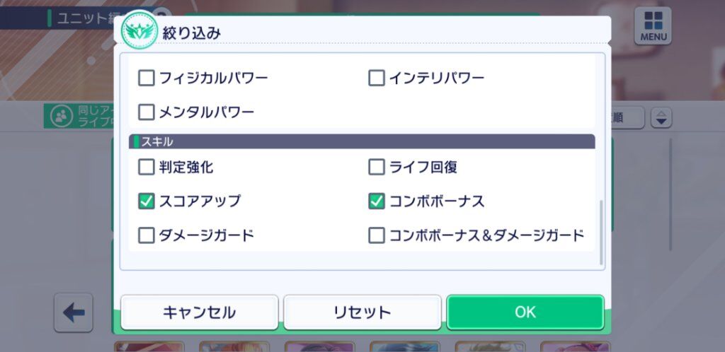Open the MENU grid icon
The width and height of the screenshot is (725, 352).
click(652, 26)
